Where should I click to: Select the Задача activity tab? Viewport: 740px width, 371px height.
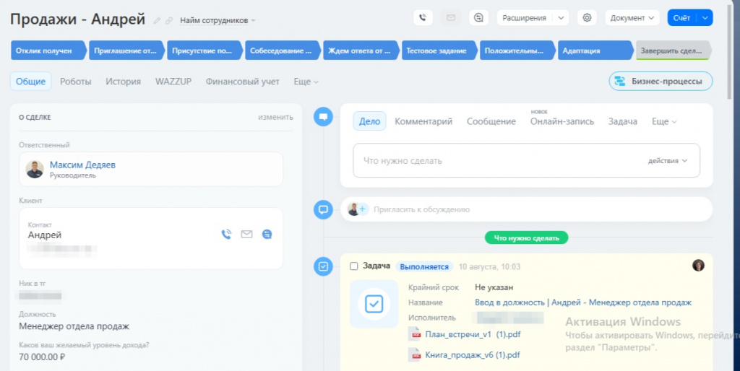coord(622,122)
